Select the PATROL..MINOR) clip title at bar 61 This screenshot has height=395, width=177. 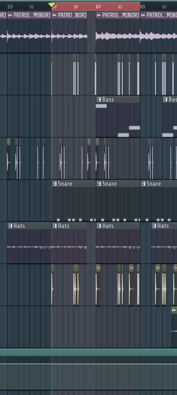(120, 15)
